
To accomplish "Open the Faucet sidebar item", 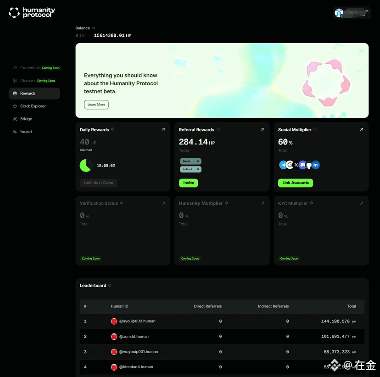I will 34,132.
